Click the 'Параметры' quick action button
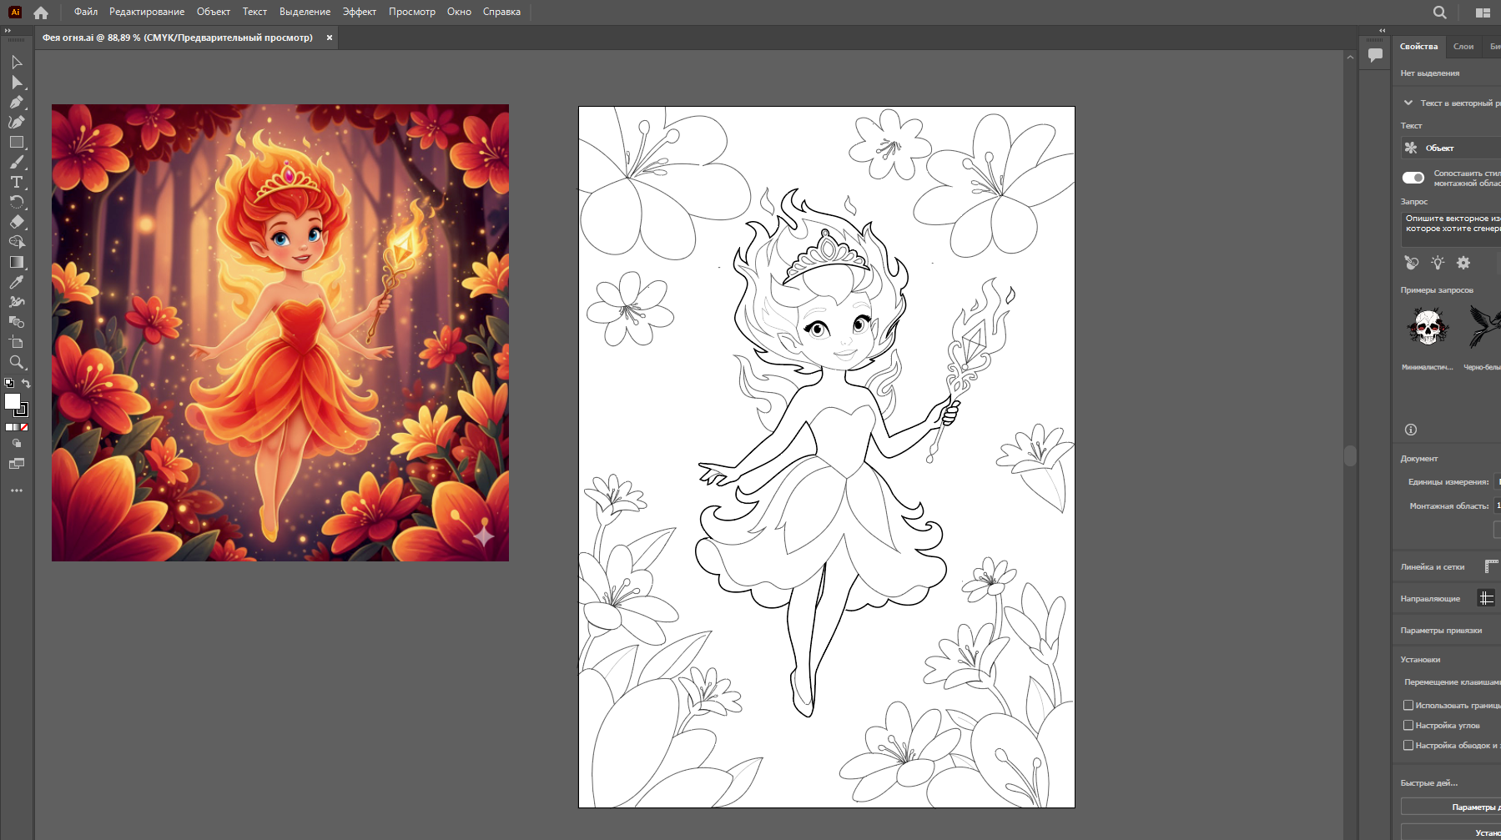 tap(1451, 807)
